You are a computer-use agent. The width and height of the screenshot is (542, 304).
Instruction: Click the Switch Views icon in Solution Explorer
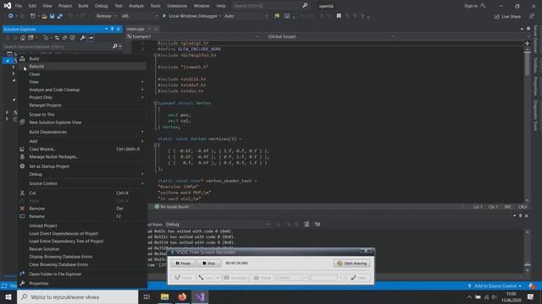[31, 37]
